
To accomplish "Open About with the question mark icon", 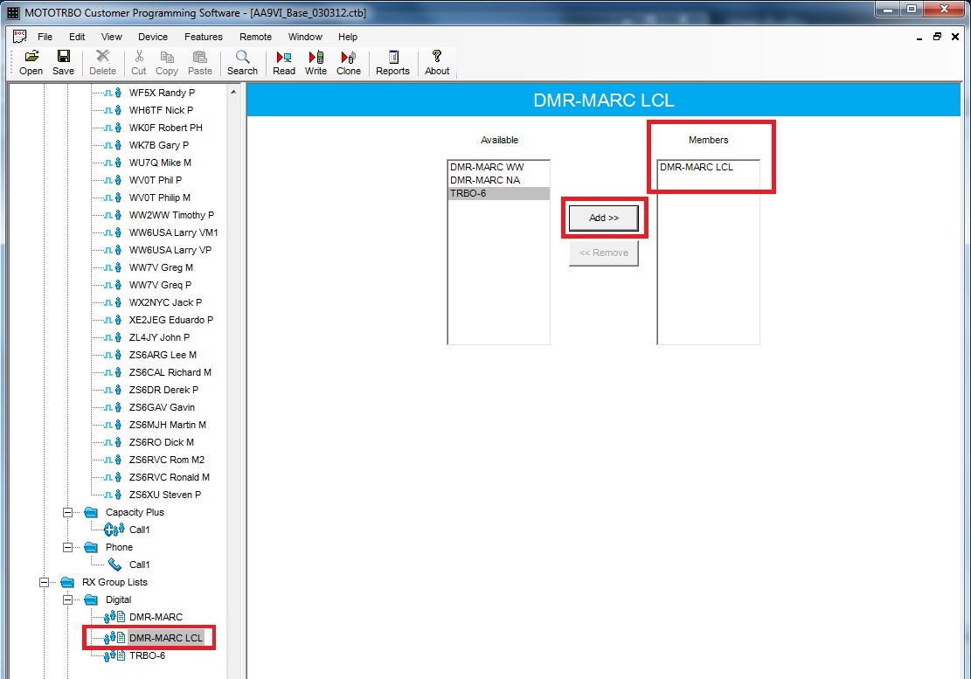I will [x=437, y=56].
